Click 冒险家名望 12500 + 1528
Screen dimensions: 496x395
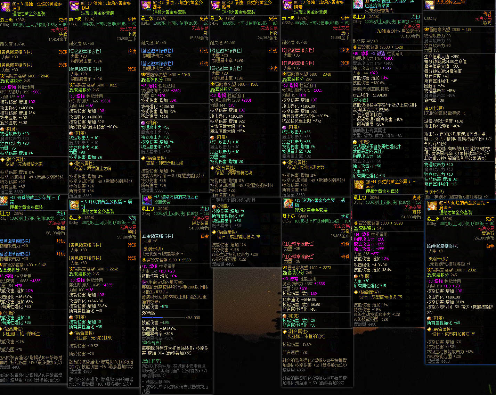[378, 47]
